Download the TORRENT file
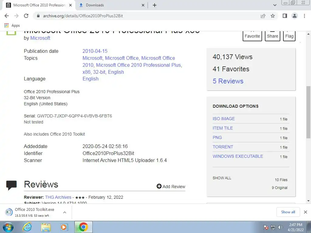The width and height of the screenshot is (311, 233). click(x=223, y=147)
